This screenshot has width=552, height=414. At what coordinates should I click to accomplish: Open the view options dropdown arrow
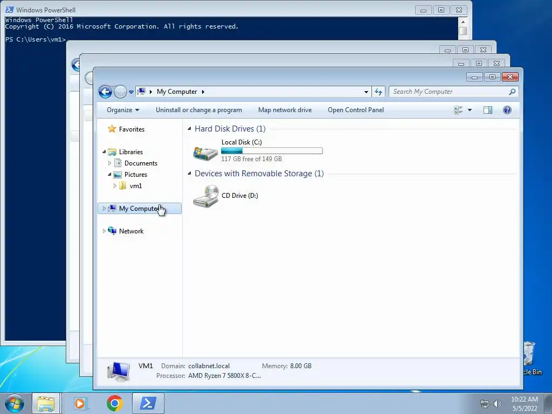tap(470, 110)
